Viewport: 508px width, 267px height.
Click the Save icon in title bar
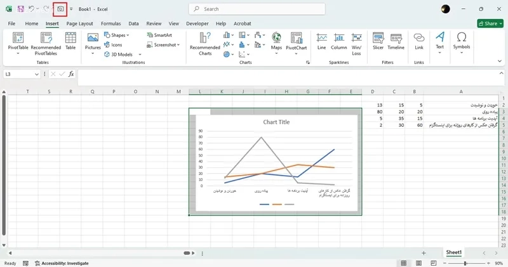(x=20, y=9)
